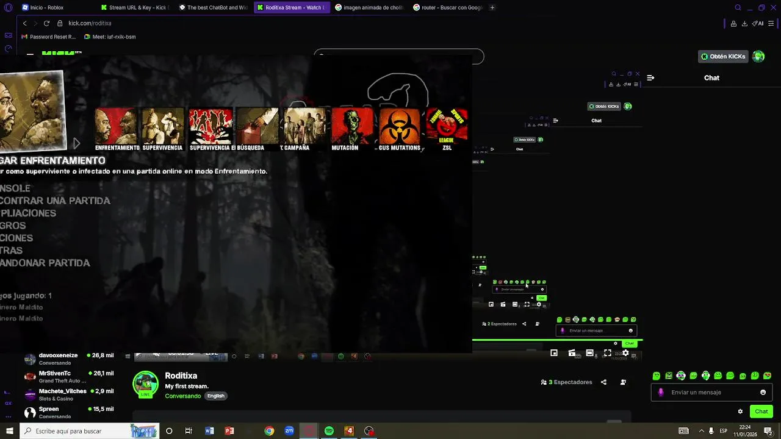The width and height of the screenshot is (781, 439).
Task: Select the ZSL league game mode thumbnail
Action: [447, 129]
